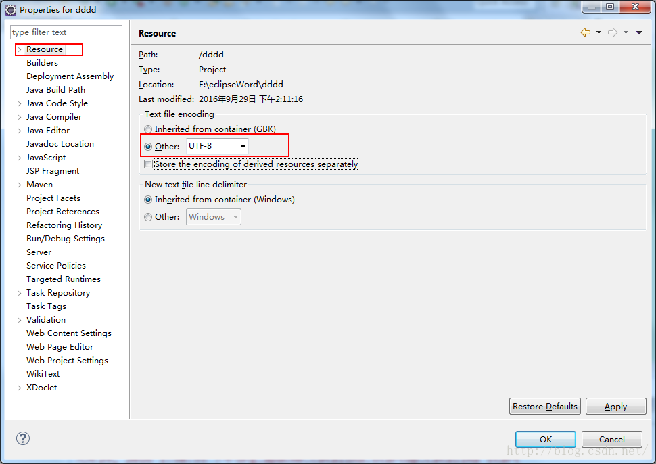Open Run/Debug Settings page

coord(66,239)
